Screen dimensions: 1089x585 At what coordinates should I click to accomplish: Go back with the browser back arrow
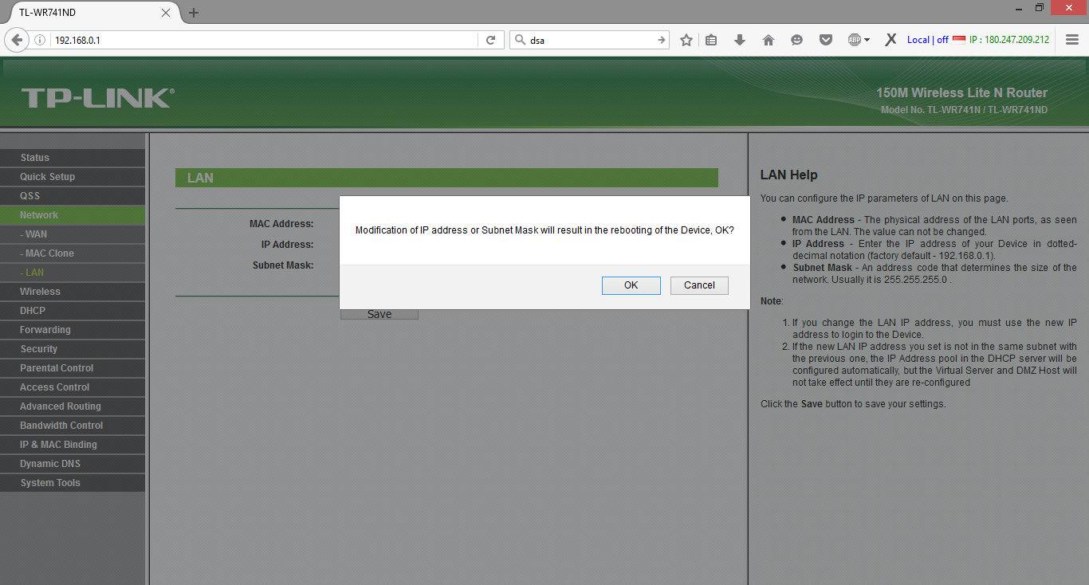point(16,40)
